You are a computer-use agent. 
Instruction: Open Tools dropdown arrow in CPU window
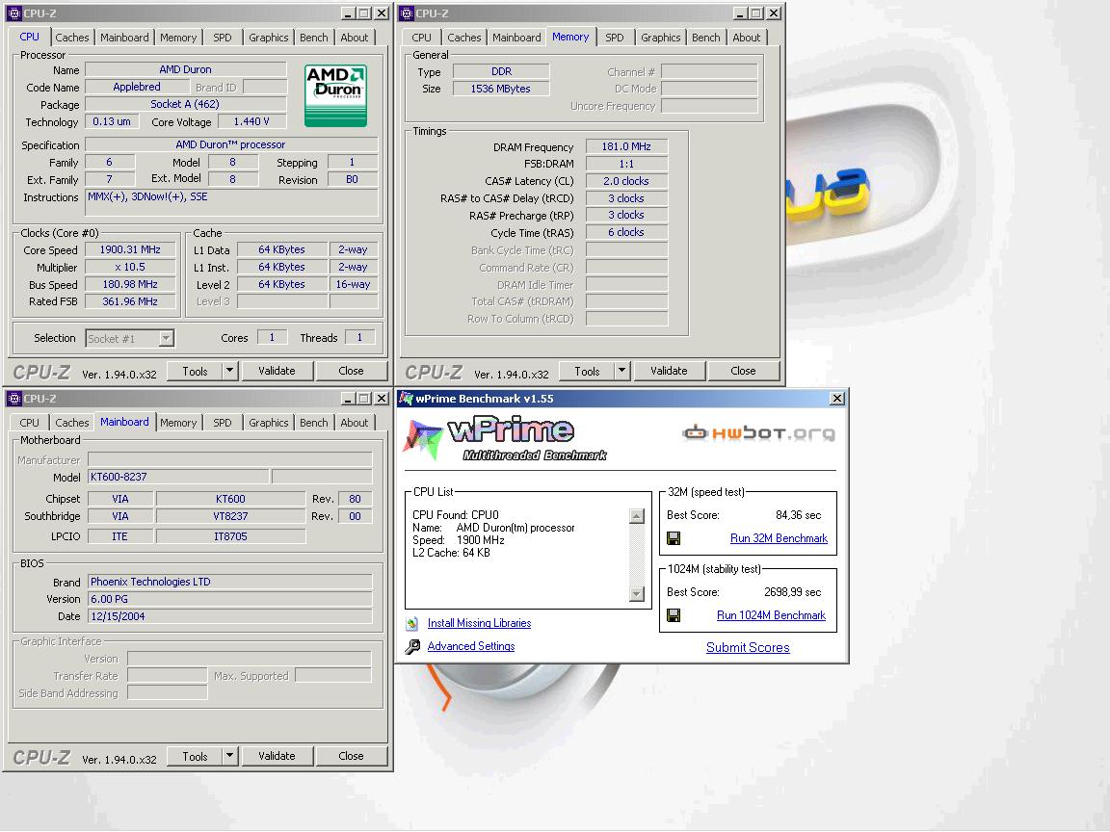point(229,371)
